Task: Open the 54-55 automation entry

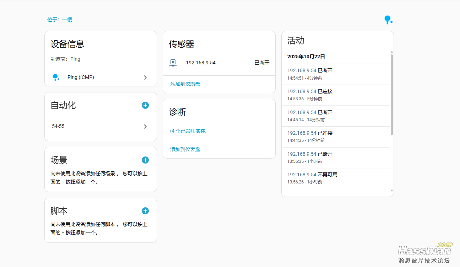Action: click(59, 127)
